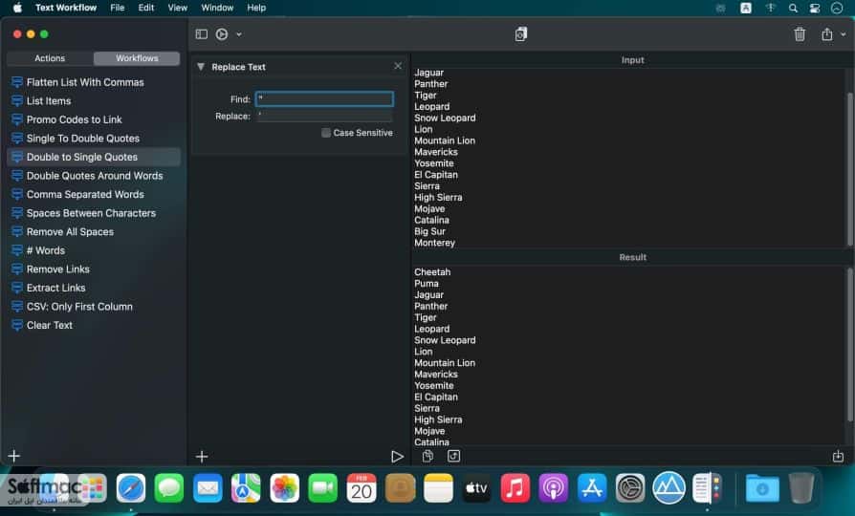Toggle the sidebar visibility icon
This screenshot has height=516, width=855.
click(201, 34)
